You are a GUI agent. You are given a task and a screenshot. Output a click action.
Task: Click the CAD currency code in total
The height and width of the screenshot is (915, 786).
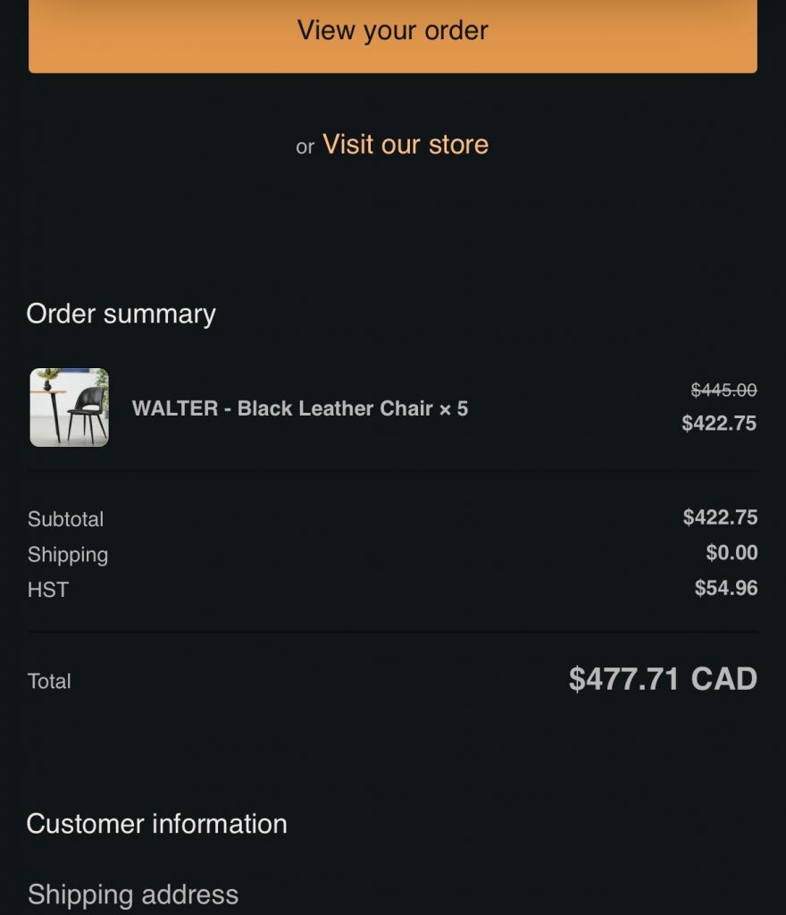coord(724,680)
